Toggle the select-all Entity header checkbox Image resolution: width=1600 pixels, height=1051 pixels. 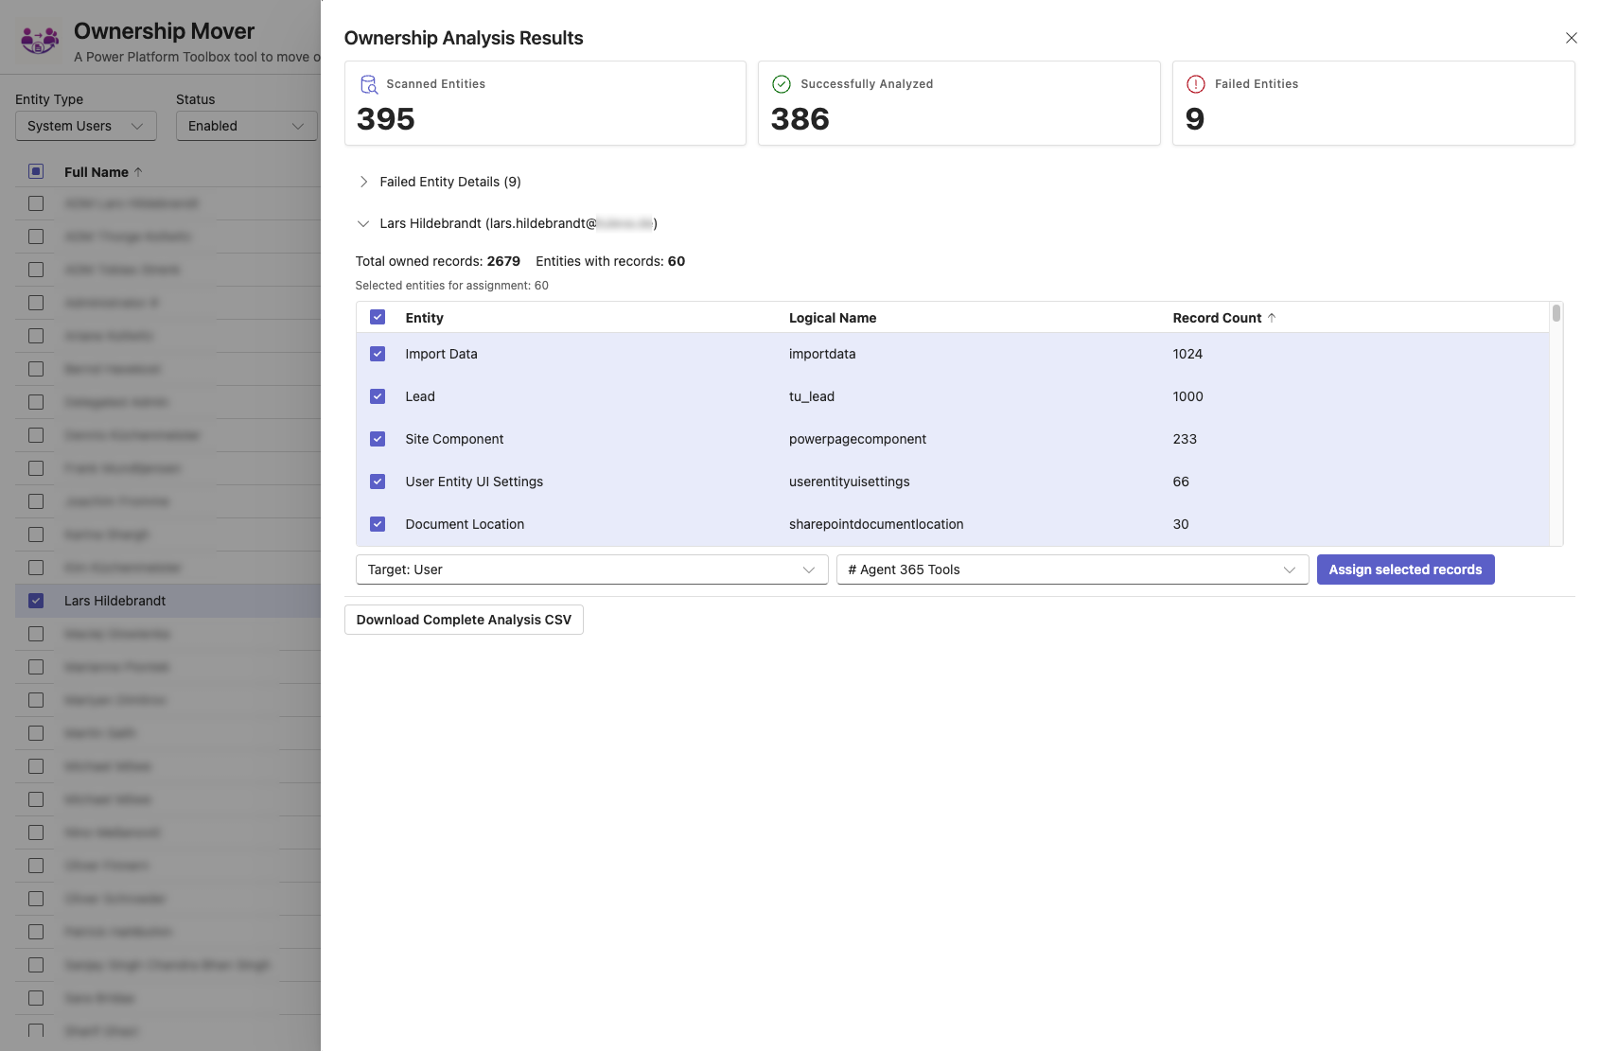pyautogui.click(x=378, y=318)
